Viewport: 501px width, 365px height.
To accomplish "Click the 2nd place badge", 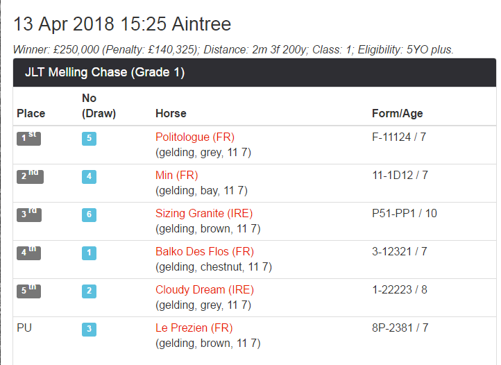I will pyautogui.click(x=29, y=176).
